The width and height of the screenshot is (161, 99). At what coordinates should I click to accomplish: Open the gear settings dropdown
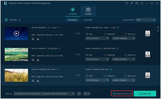[x=87, y=94]
